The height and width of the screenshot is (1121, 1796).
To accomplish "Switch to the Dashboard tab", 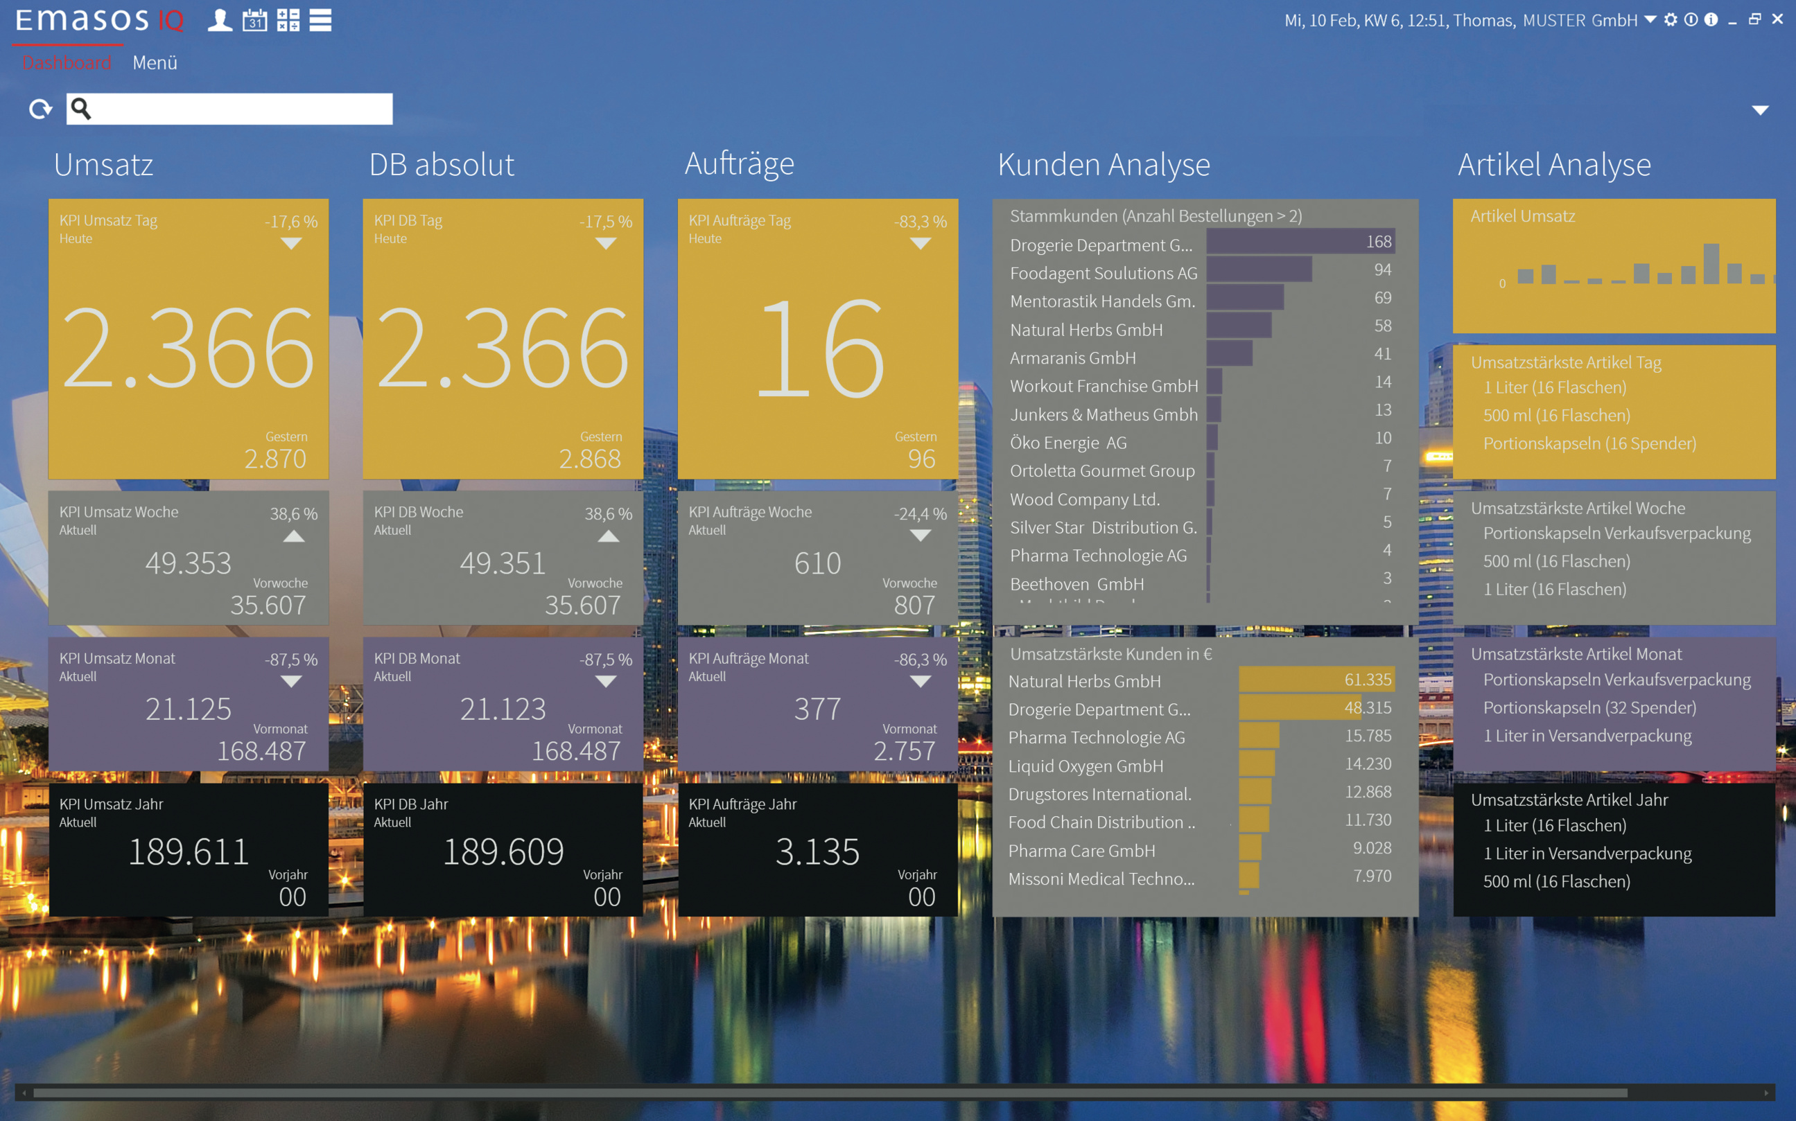I will pos(67,63).
